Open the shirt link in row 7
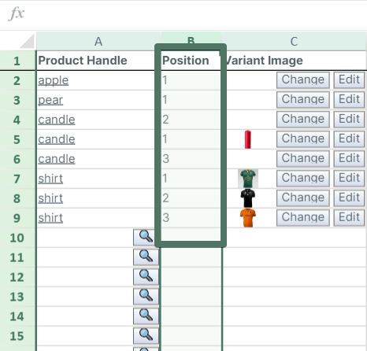The image size is (367, 351). pyautogui.click(x=50, y=179)
